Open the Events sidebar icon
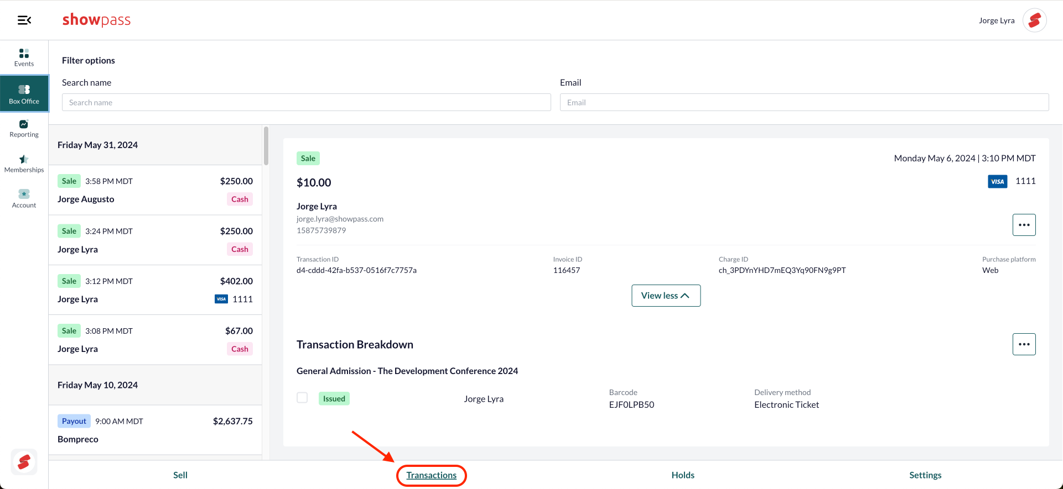The image size is (1063, 489). point(24,57)
